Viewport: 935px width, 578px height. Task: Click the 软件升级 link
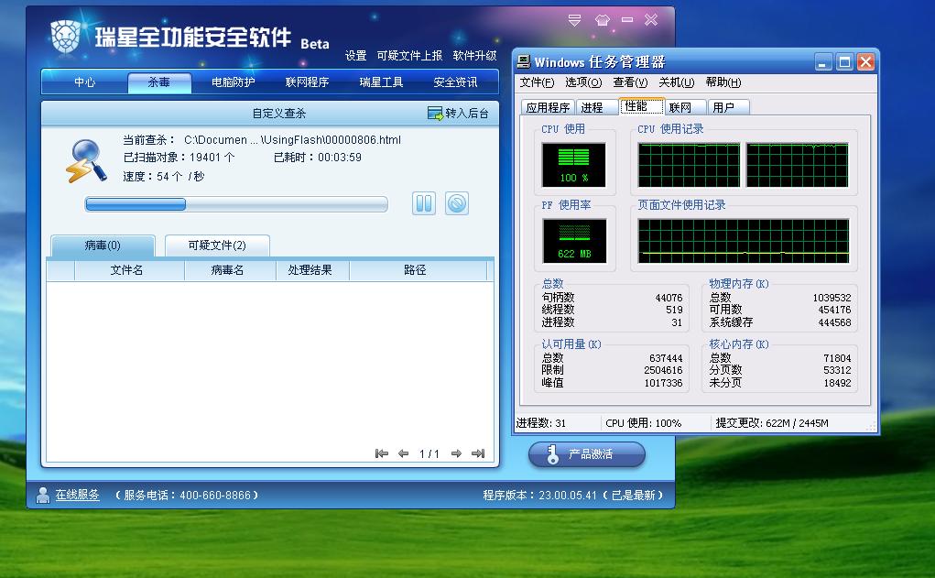[474, 56]
